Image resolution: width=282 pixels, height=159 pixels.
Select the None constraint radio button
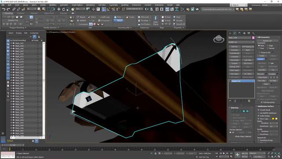(x=259, y=45)
